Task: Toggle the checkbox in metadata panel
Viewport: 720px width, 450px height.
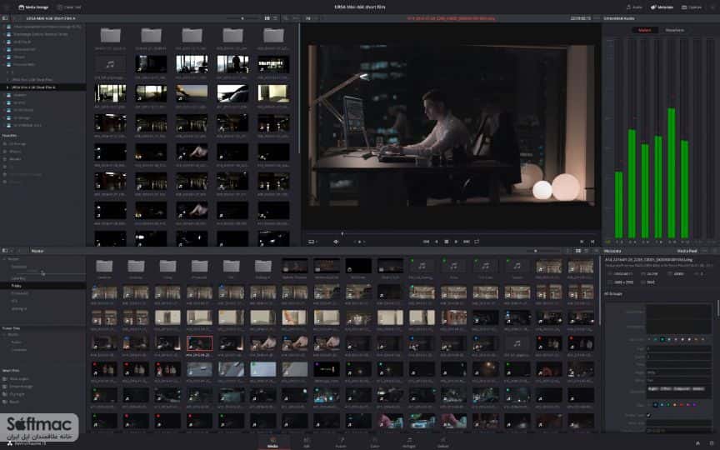Action: pos(648,415)
